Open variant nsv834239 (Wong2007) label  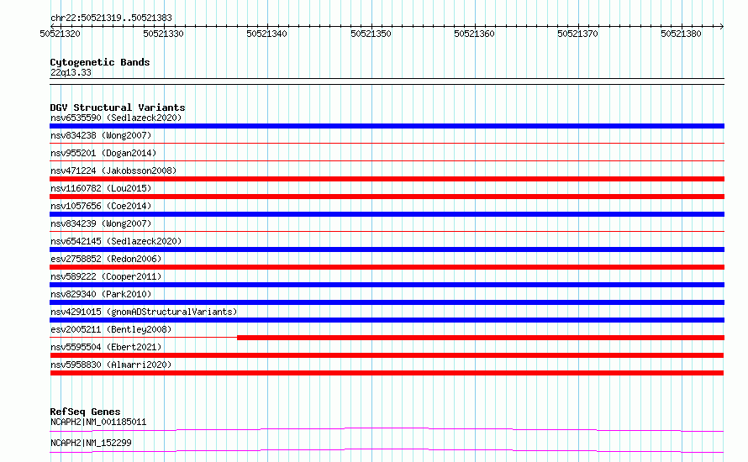tap(101, 223)
